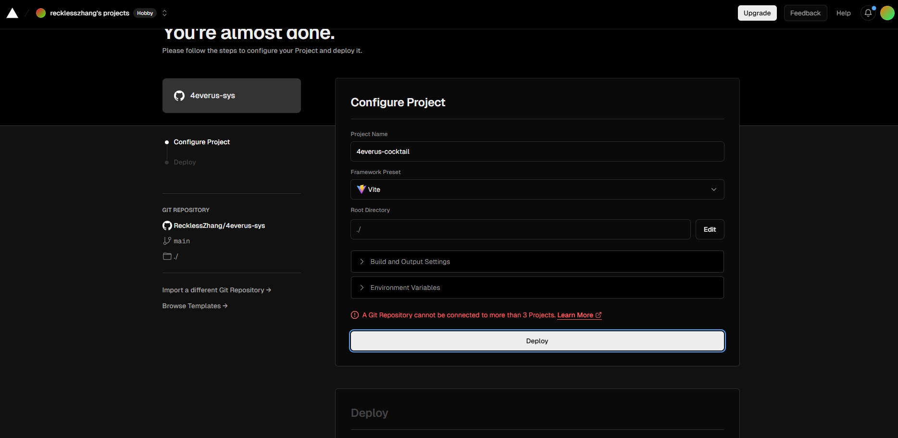
Task: Click the Upgrade button
Action: pyautogui.click(x=757, y=13)
